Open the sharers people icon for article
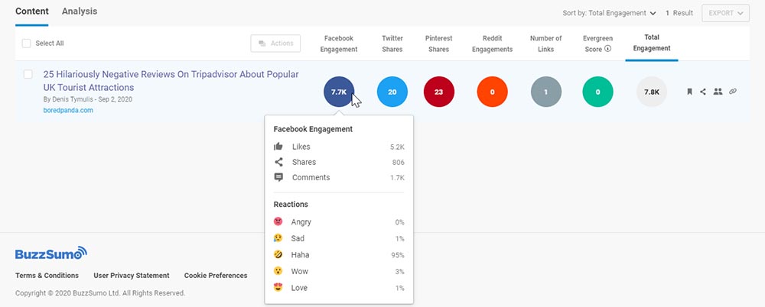 [x=718, y=92]
